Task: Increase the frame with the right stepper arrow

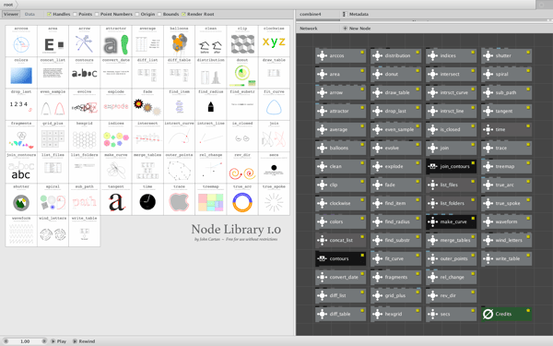Action: [44, 341]
